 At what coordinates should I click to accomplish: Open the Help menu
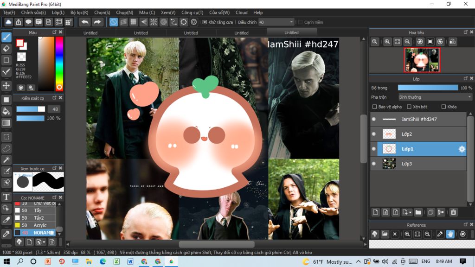[x=258, y=13]
